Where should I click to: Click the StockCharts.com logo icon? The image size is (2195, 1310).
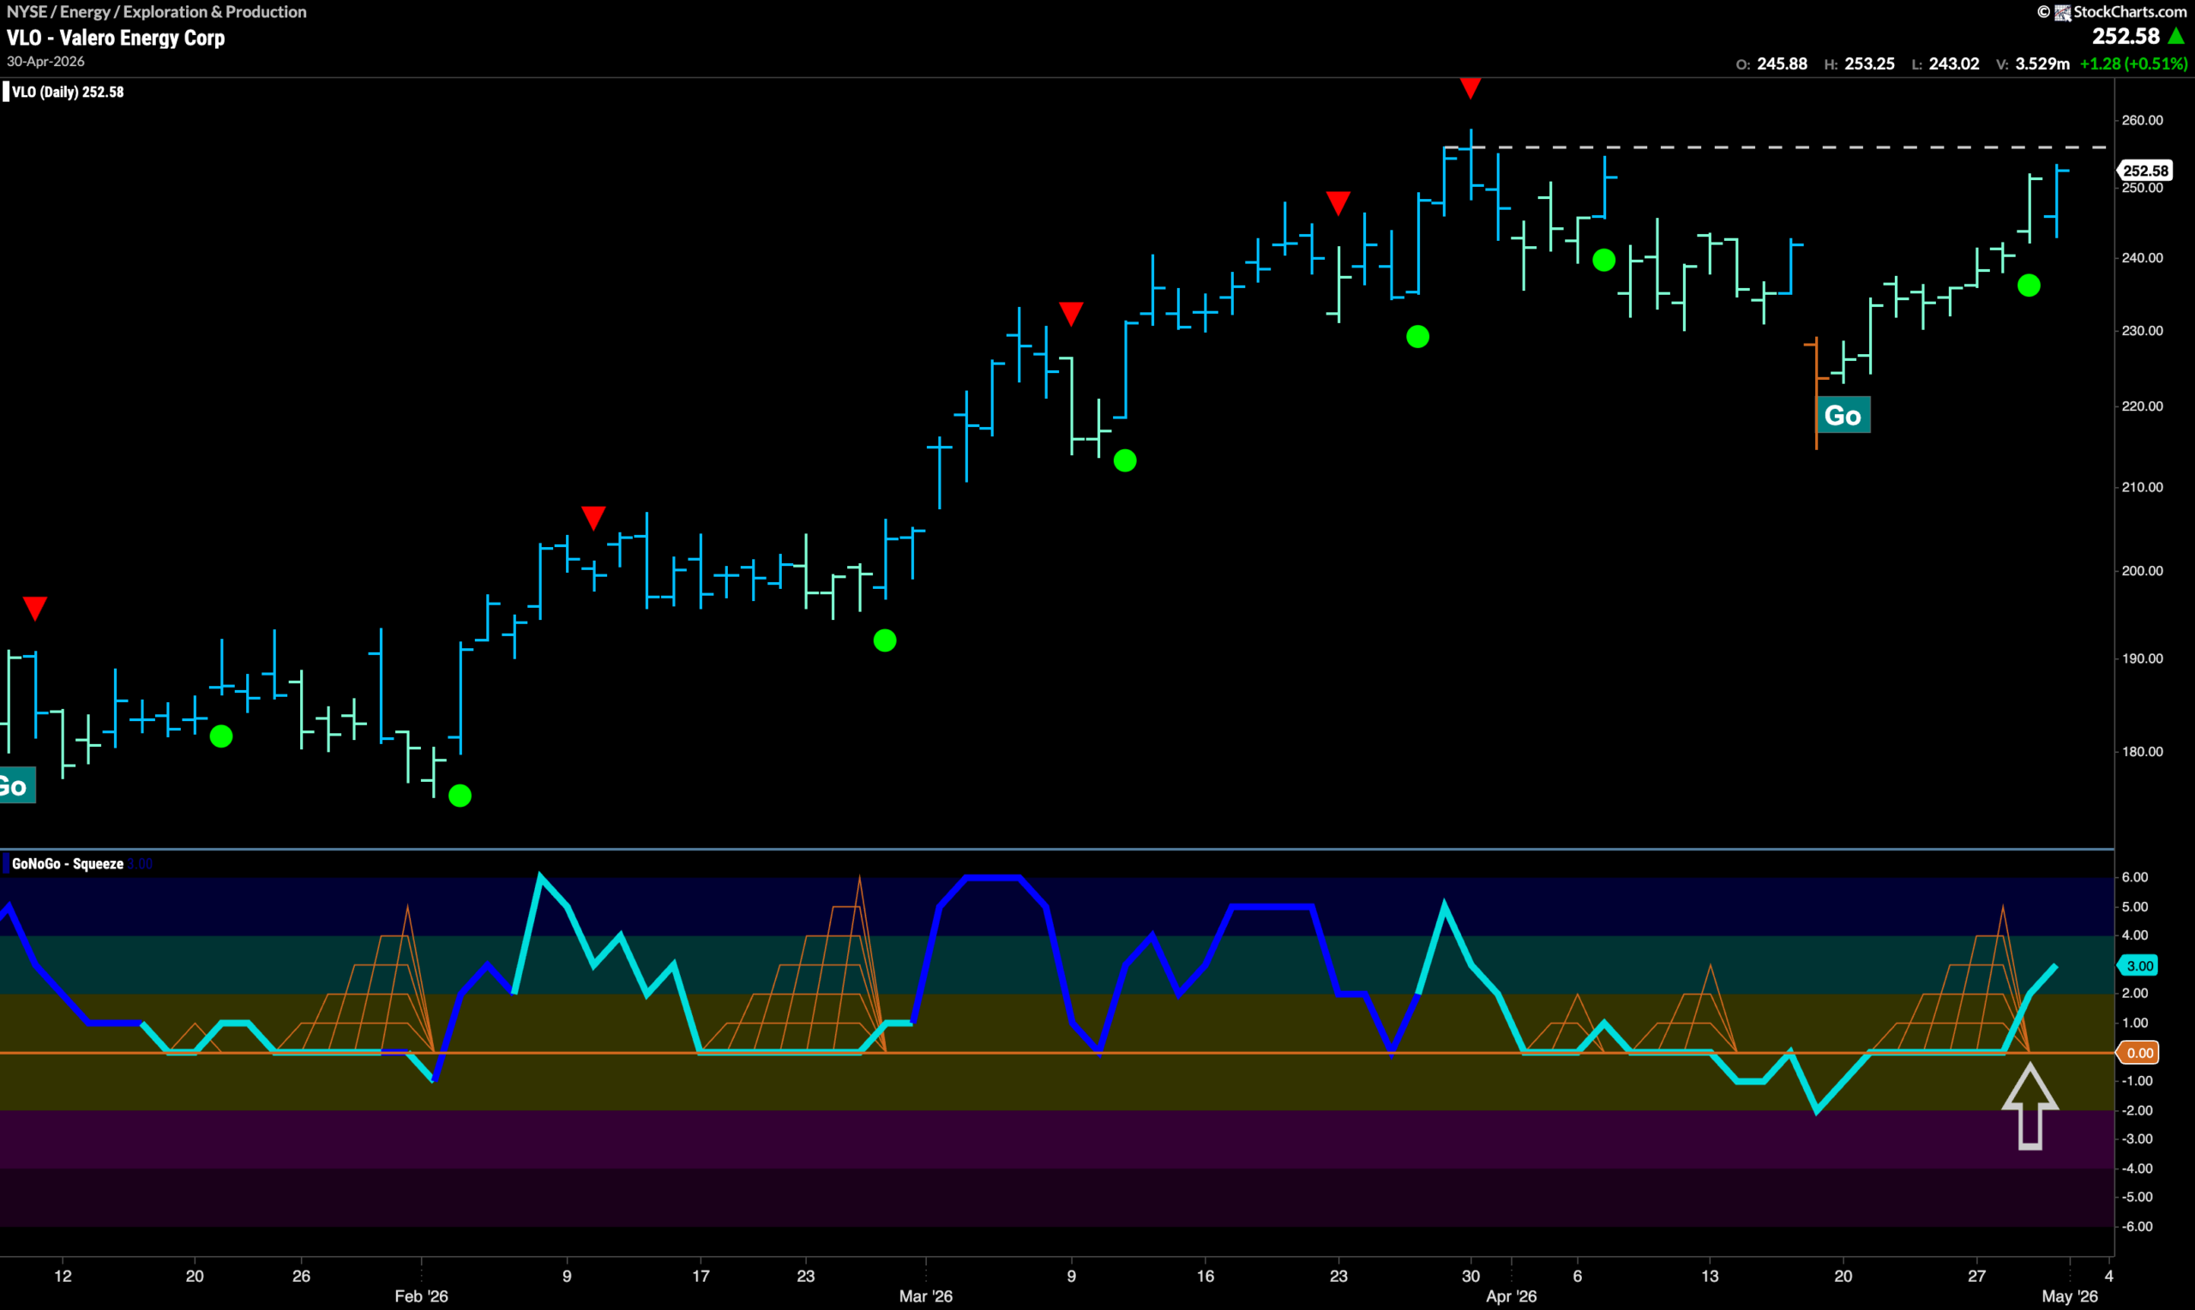tap(2063, 12)
